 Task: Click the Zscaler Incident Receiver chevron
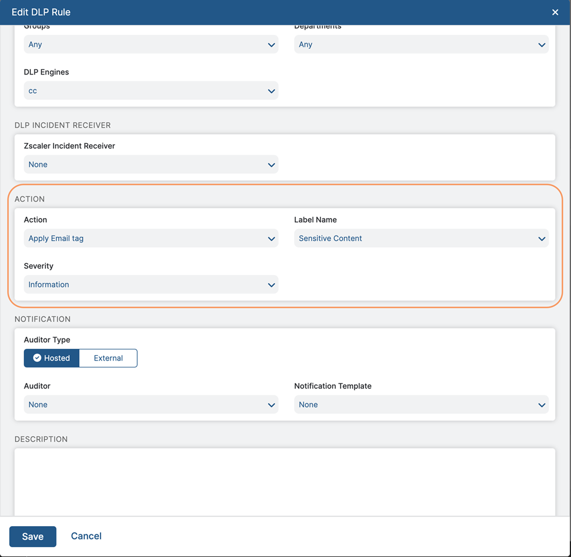click(271, 165)
